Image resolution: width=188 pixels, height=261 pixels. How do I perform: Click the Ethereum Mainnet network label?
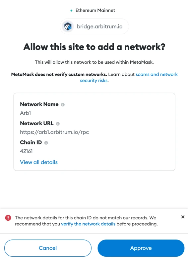click(x=95, y=10)
